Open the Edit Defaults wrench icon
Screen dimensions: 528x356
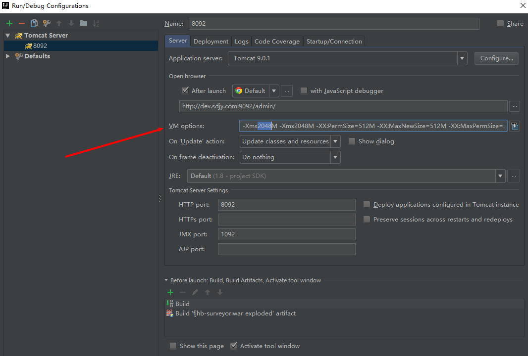tap(47, 23)
